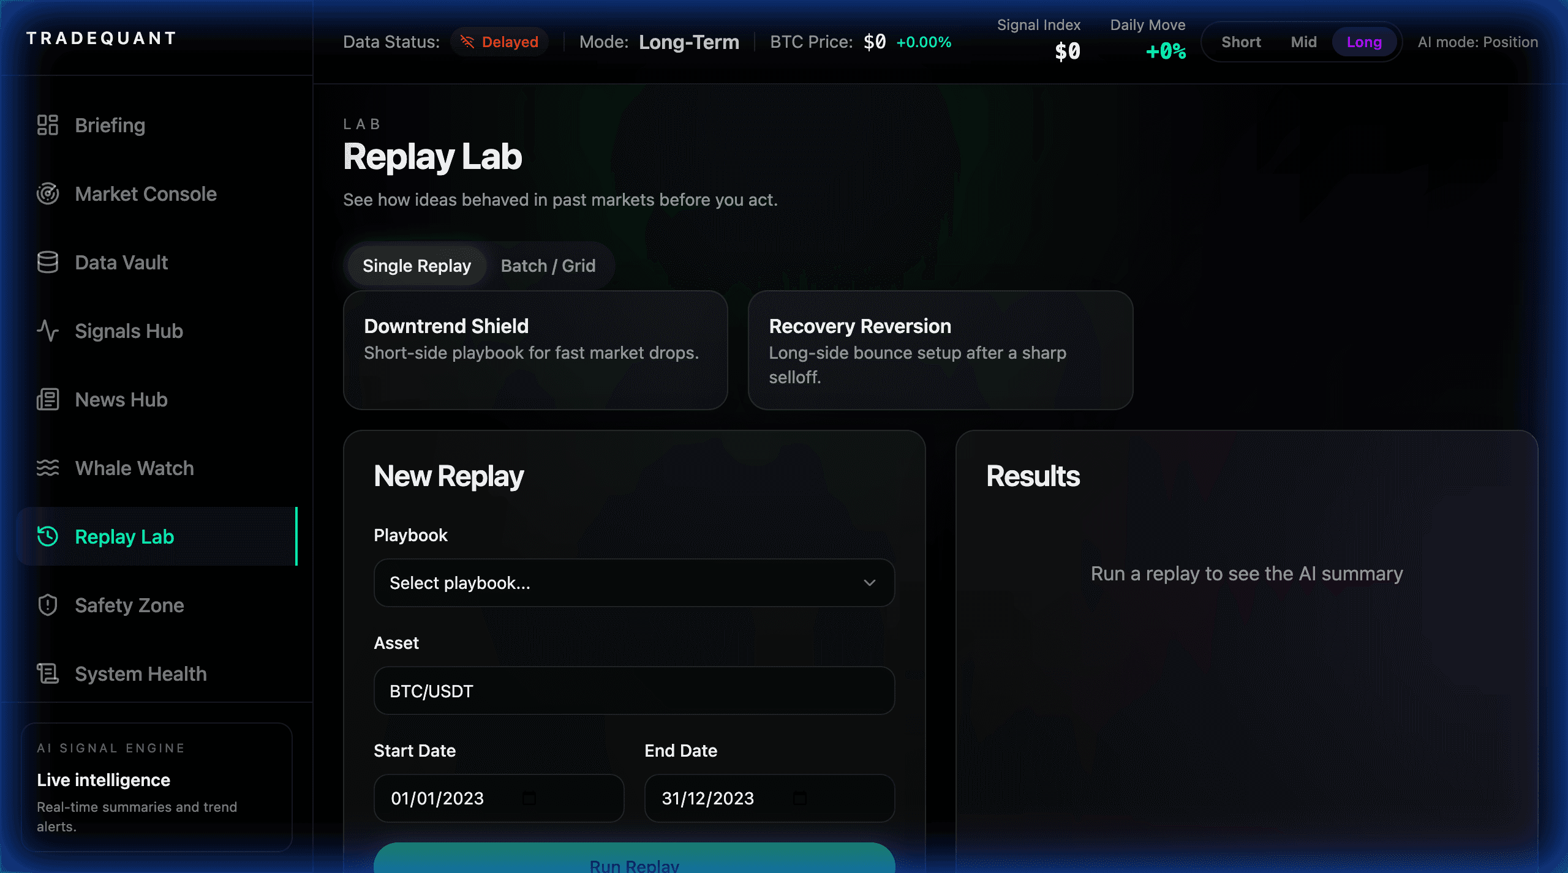
Task: Open System Health via its sidebar icon
Action: 47,673
